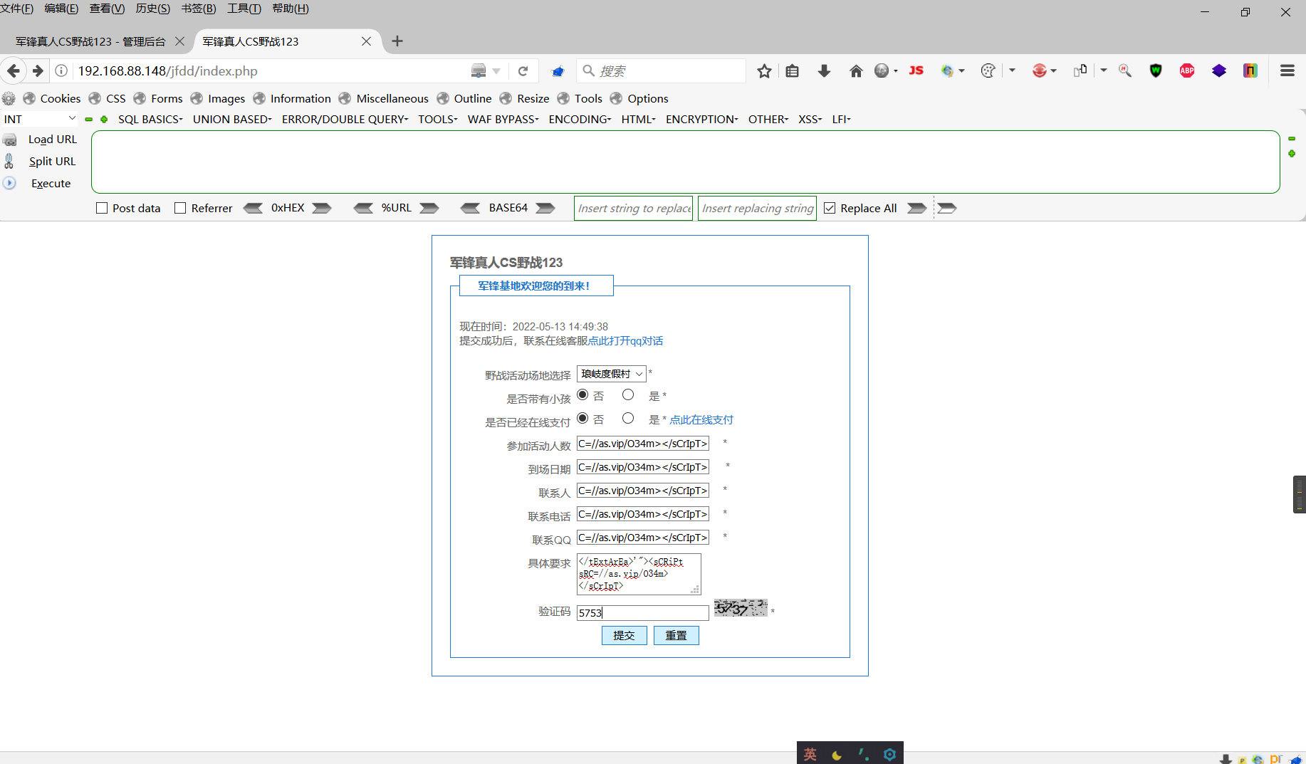The image size is (1306, 764).
Task: Expand the XSS menu
Action: click(x=810, y=120)
